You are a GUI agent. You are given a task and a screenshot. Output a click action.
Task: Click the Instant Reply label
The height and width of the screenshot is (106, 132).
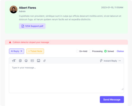click(x=110, y=61)
